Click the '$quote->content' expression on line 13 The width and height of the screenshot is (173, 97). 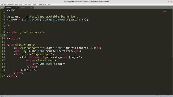(x=76, y=48)
